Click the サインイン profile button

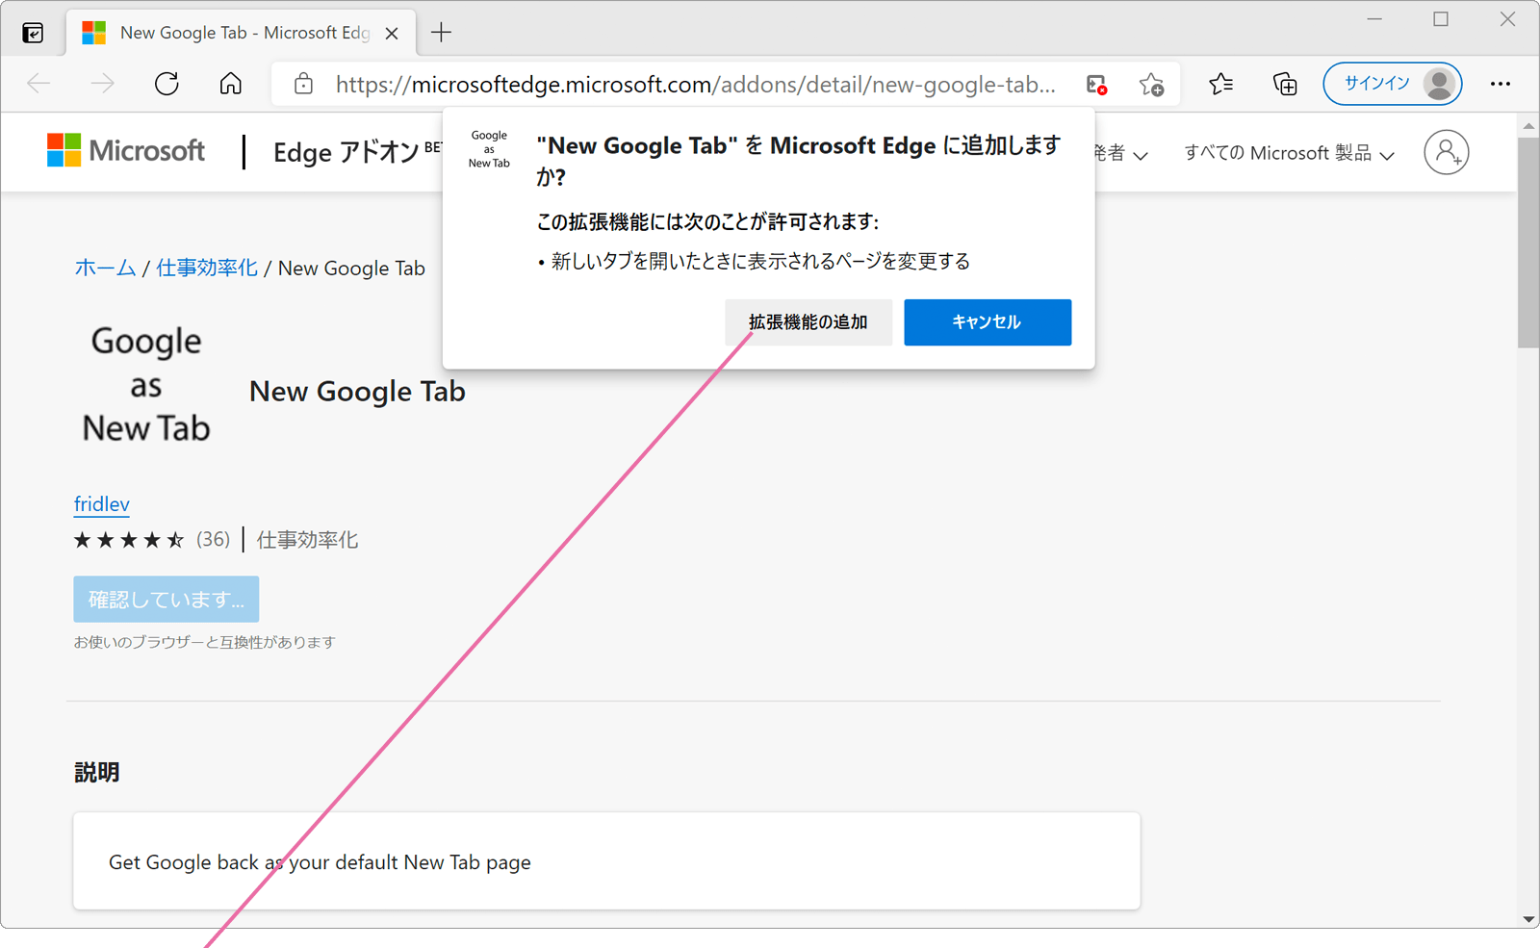tap(1393, 84)
